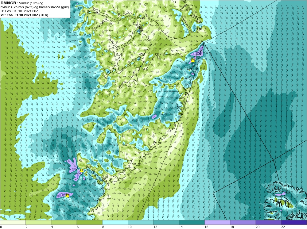Click the legend tick label 22
Viewport: 307px width, 229px height.
point(283,227)
